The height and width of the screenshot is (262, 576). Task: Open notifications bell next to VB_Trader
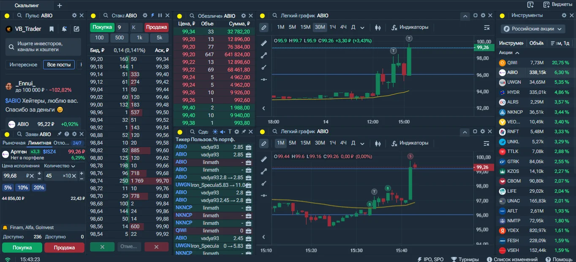pyautogui.click(x=64, y=29)
